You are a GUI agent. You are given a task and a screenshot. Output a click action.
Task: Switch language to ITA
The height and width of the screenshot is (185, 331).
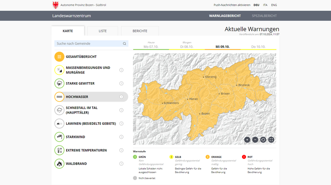point(265,5)
